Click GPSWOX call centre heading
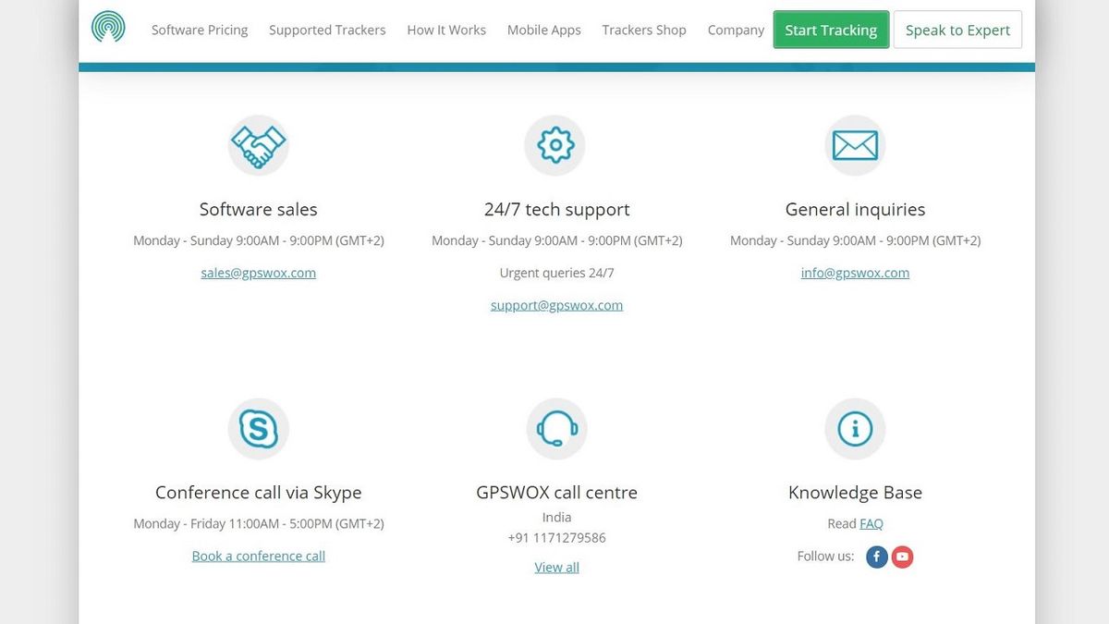1109x624 pixels. 557,493
